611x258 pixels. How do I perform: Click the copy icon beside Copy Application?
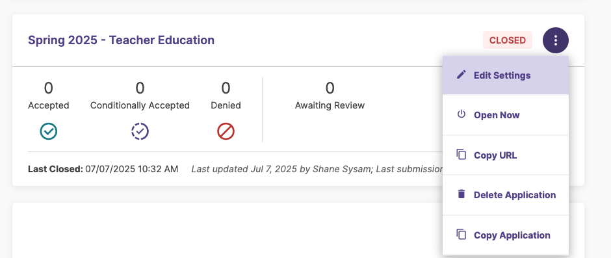461,234
